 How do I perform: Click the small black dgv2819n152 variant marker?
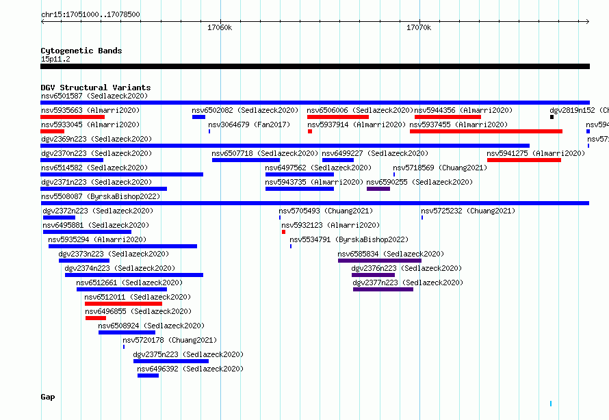(x=552, y=117)
